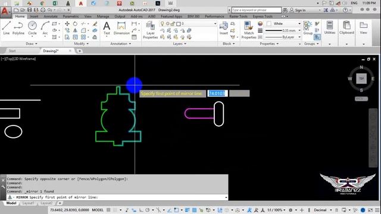The image size is (381, 214).
Task: Open the AutoCAD application menu button
Action: [5, 12]
